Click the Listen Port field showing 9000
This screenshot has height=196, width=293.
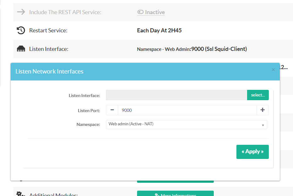click(187, 110)
